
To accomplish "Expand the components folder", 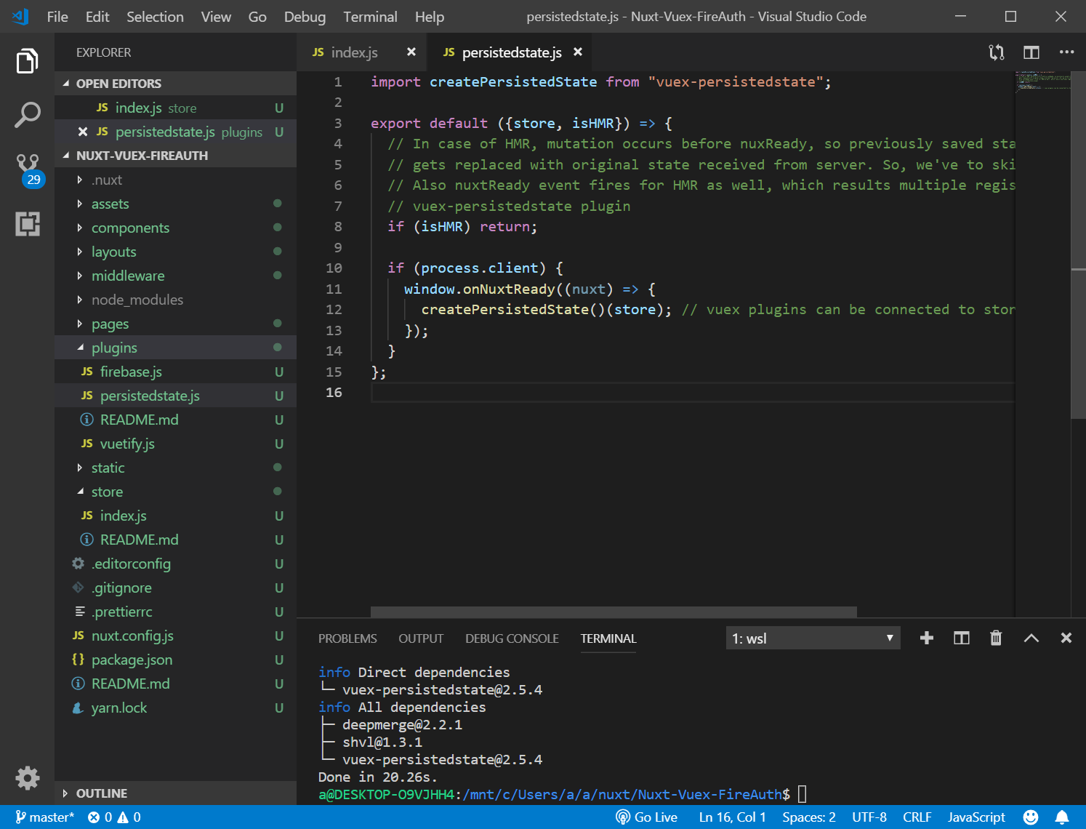I will pyautogui.click(x=175, y=228).
